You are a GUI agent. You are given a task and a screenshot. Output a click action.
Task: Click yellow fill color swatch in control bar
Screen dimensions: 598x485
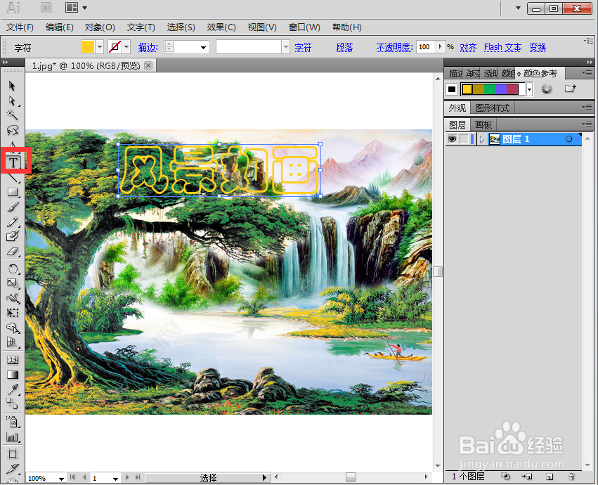(88, 47)
